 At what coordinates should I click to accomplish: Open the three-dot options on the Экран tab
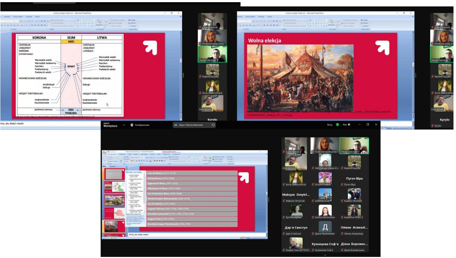click(213, 125)
